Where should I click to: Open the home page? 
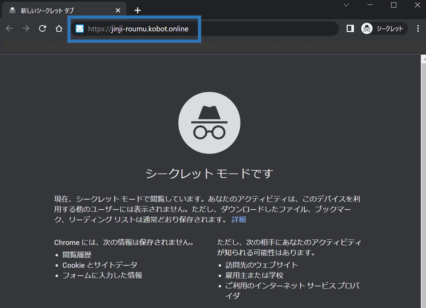[x=59, y=28]
